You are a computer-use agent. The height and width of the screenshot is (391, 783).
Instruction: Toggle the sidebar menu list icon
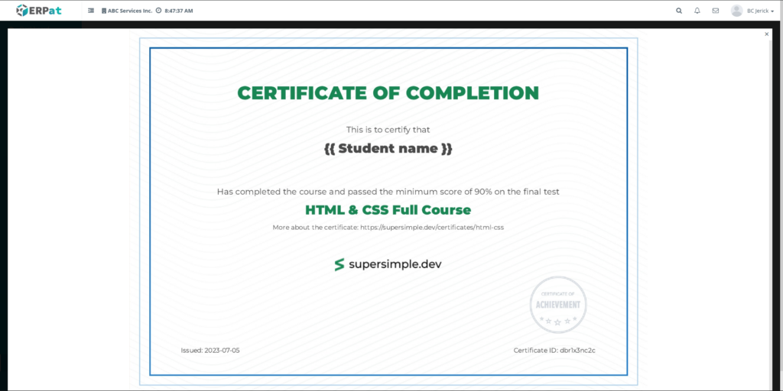pyautogui.click(x=92, y=11)
